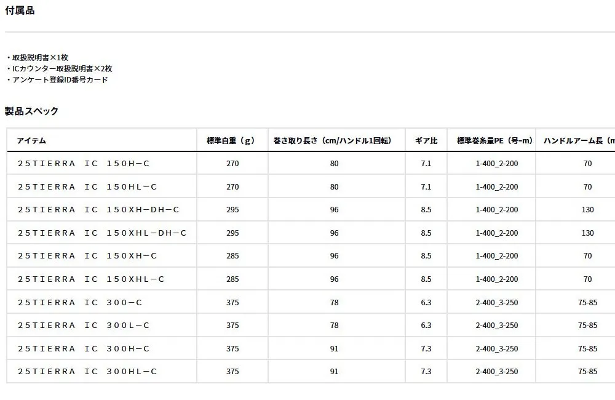The width and height of the screenshot is (615, 400).
Task: Select item 25TIERRA IC 150XHL-C
Action: [x=91, y=279]
